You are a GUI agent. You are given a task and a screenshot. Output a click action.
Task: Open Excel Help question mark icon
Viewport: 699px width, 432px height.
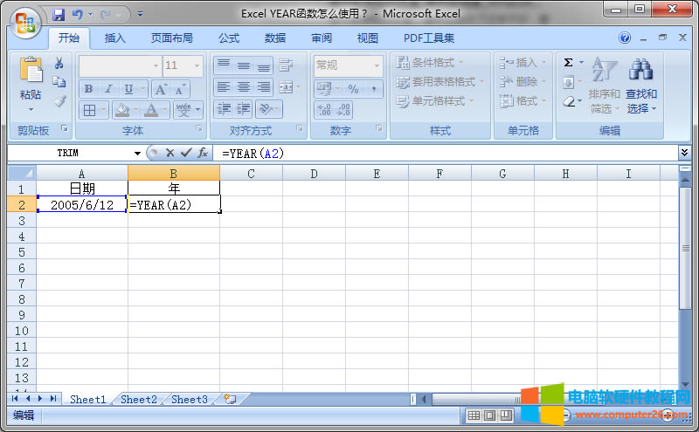(625, 38)
